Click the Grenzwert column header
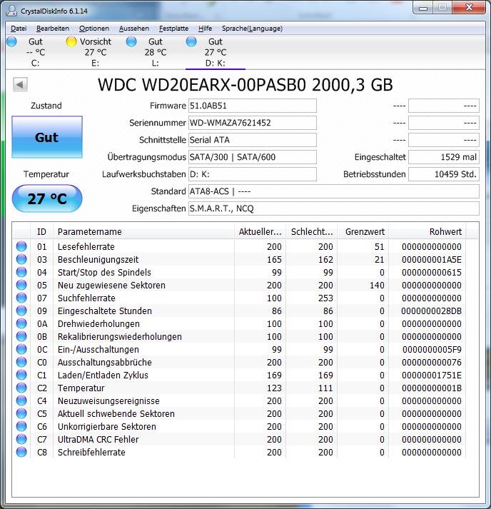Image resolution: width=491 pixels, height=509 pixels. pyautogui.click(x=363, y=232)
